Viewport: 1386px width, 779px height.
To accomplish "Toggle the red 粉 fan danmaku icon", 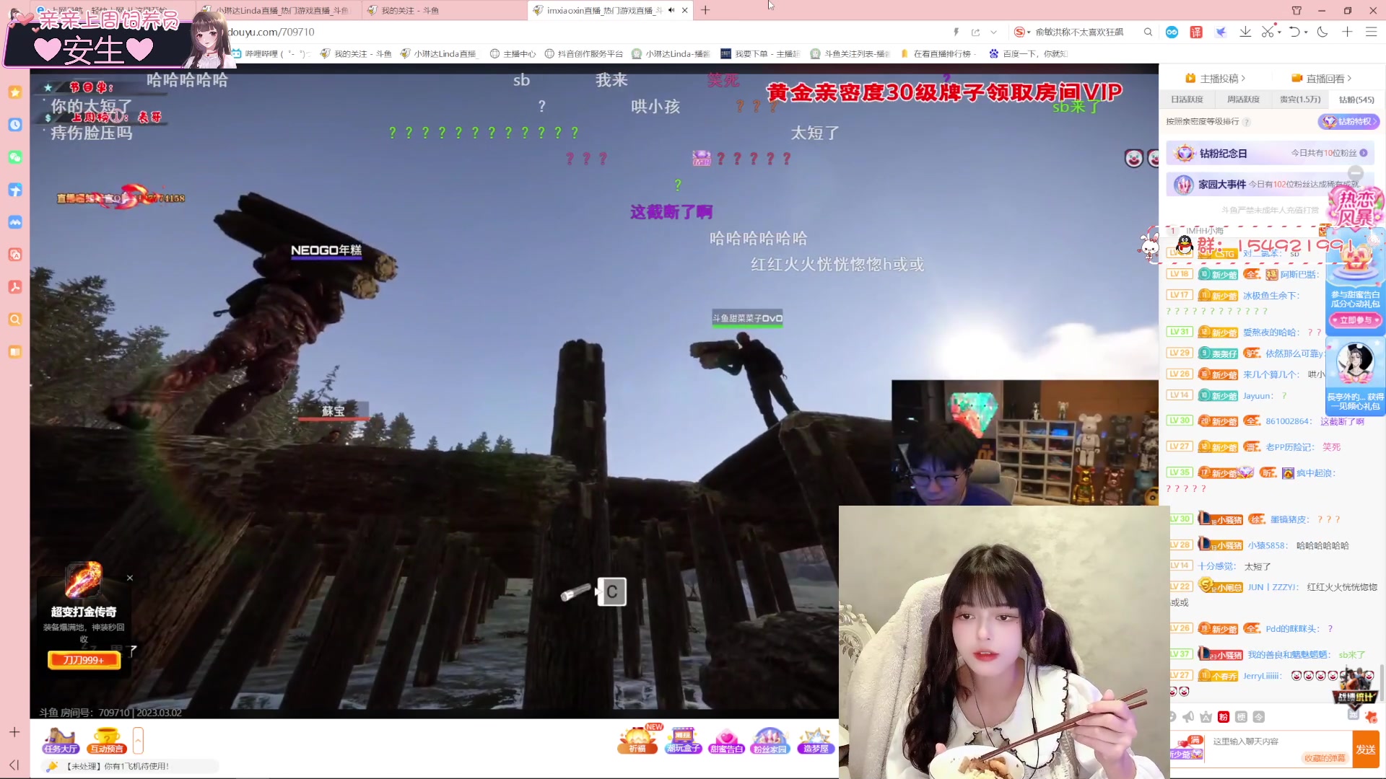I will coord(1224,717).
